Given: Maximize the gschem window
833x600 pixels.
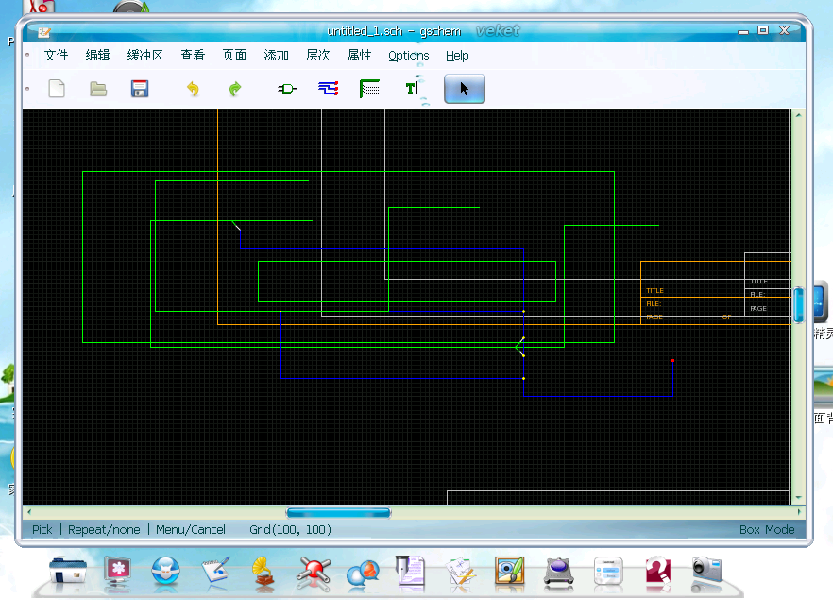Looking at the screenshot, I should [x=763, y=31].
